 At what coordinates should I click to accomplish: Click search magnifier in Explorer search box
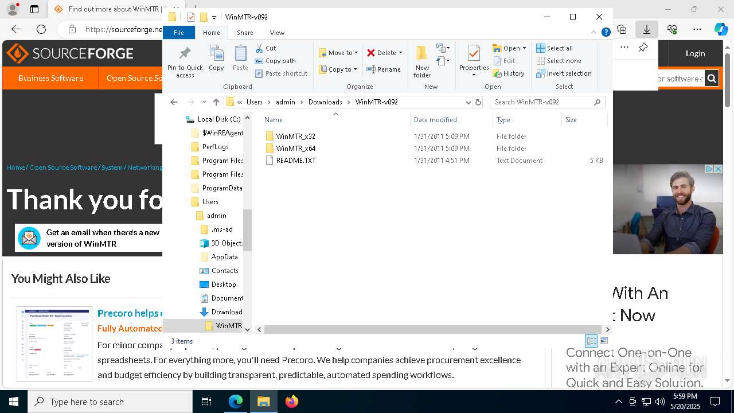click(x=597, y=102)
